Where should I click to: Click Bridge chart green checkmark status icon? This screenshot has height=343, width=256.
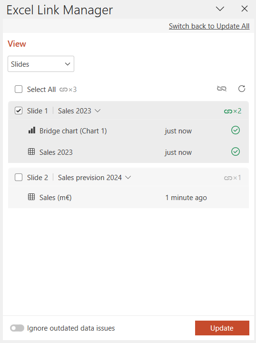click(x=236, y=131)
